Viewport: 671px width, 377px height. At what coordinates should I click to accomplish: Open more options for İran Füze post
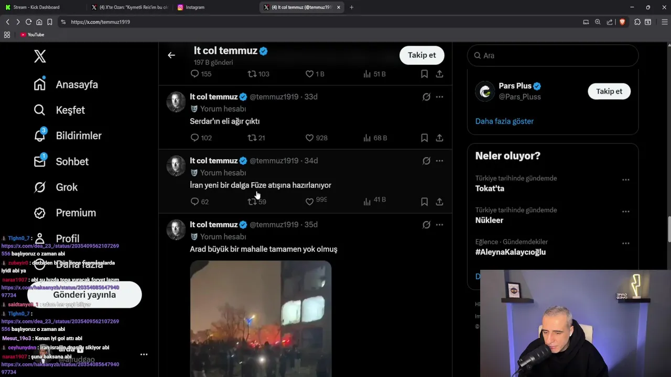pyautogui.click(x=439, y=161)
